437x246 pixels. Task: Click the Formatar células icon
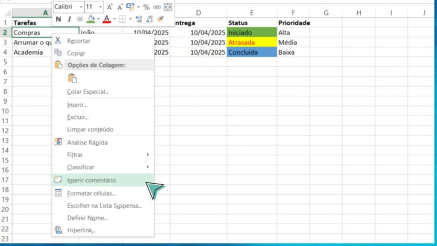coord(58,193)
